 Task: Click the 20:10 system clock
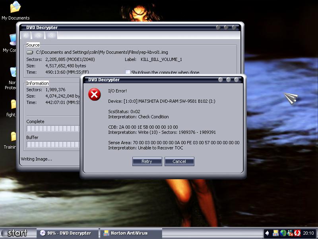coord(308,233)
